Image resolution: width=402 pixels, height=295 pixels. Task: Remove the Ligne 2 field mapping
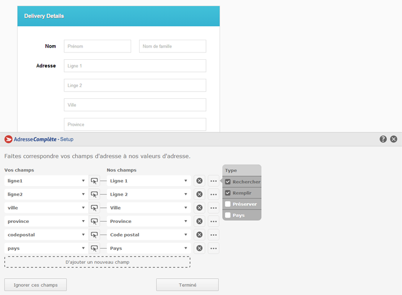click(199, 194)
